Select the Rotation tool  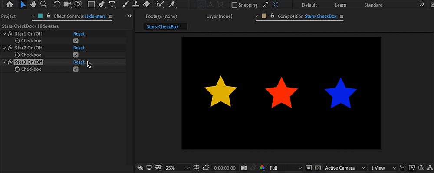coord(57,4)
